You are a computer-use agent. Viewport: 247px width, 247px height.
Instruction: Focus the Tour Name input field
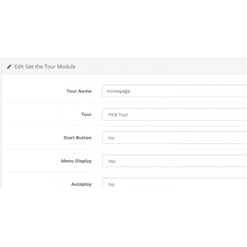(174, 91)
